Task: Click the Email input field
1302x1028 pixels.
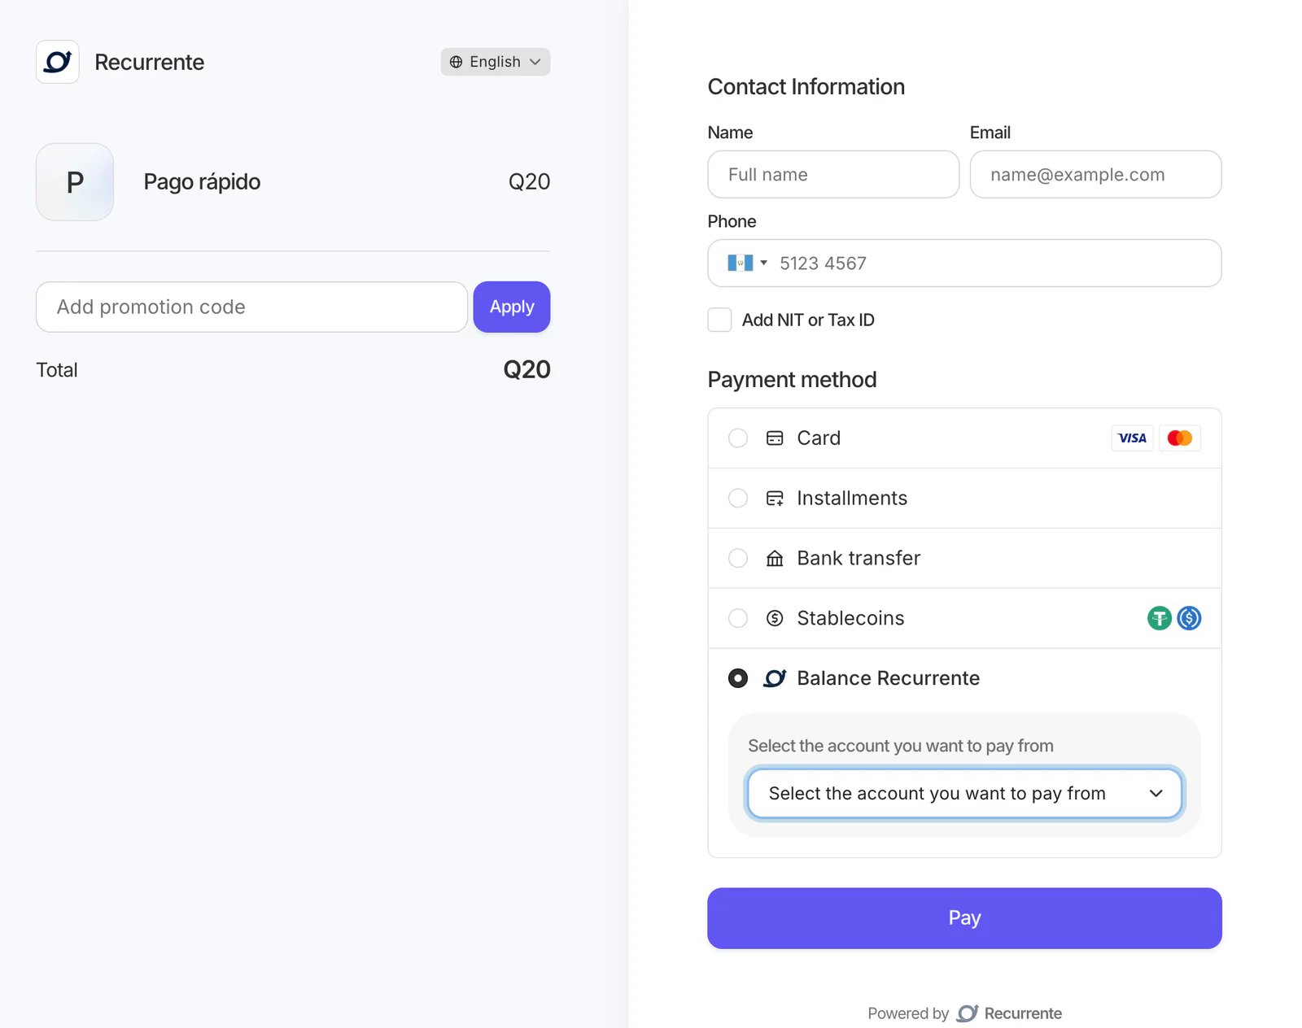Action: [x=1095, y=174]
